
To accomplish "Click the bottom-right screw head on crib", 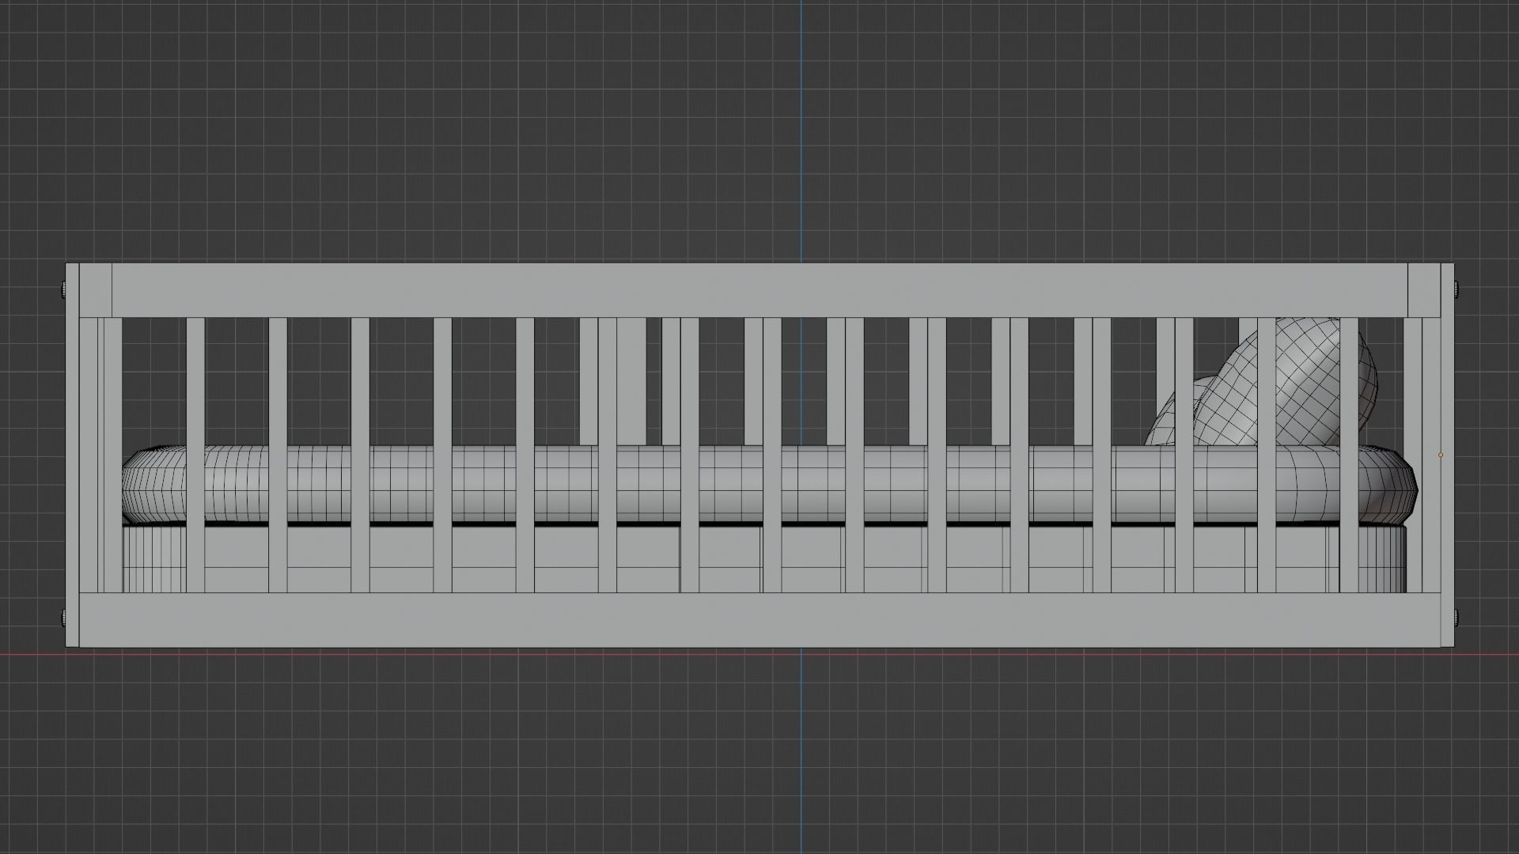I will tap(1456, 618).
